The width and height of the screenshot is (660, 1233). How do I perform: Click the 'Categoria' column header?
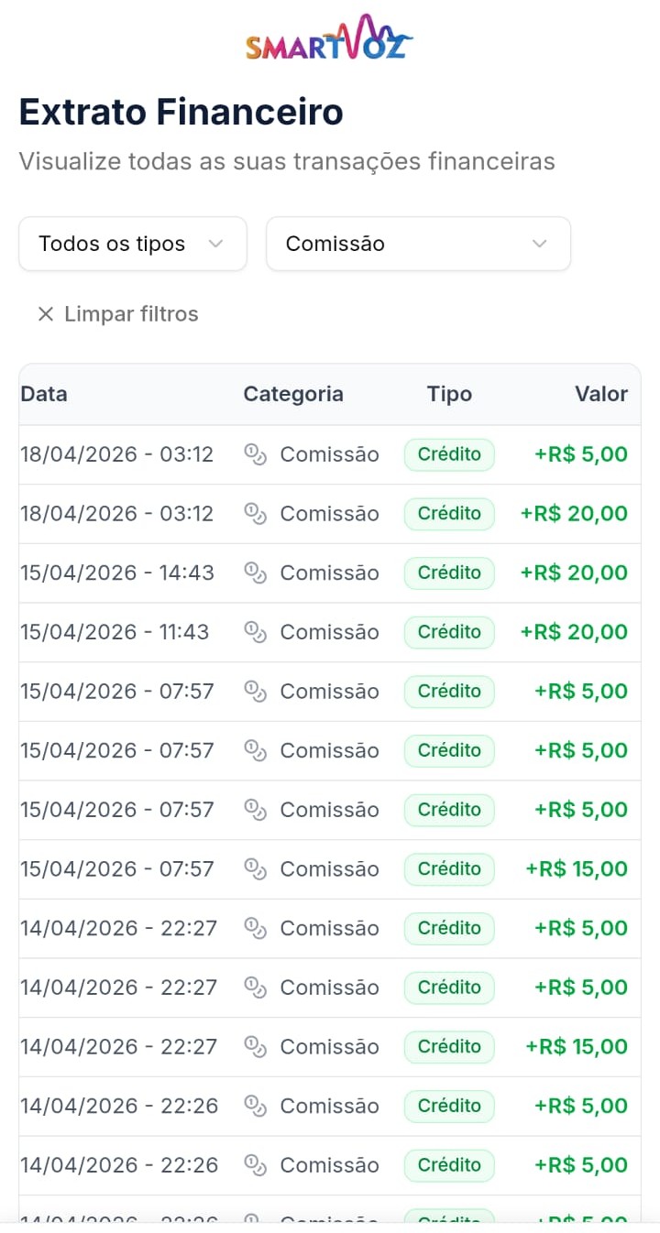tap(293, 394)
